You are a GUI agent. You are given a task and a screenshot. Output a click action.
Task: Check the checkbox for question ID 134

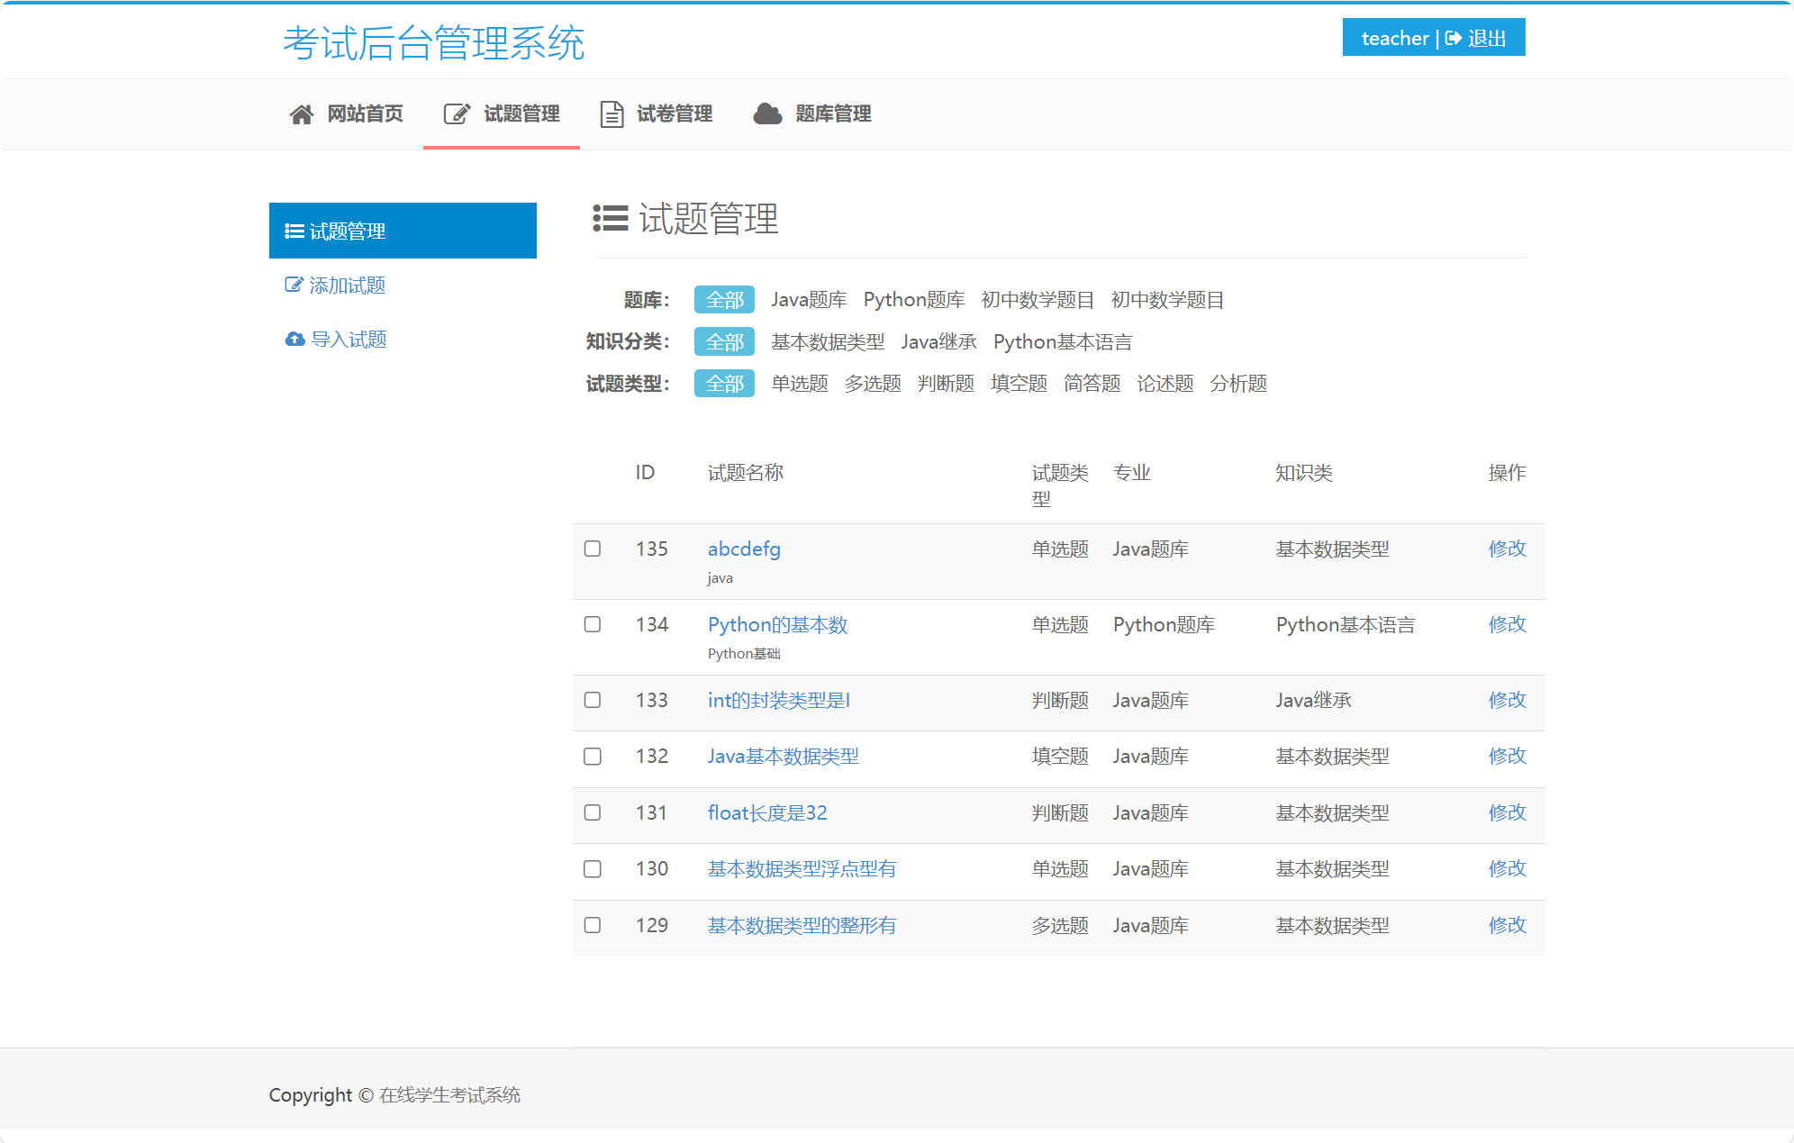coord(593,624)
